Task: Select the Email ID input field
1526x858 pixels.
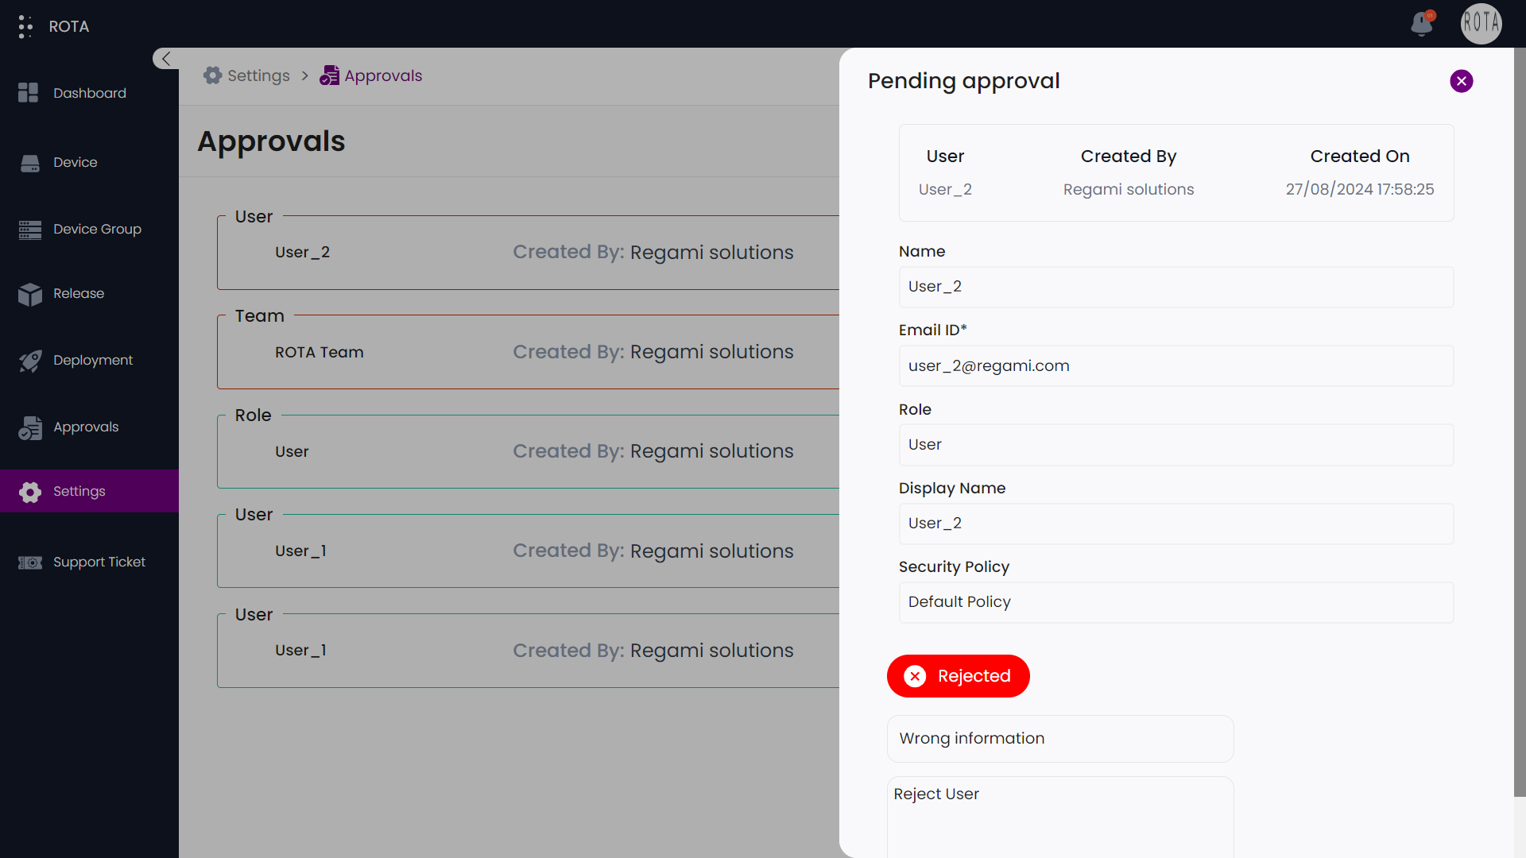Action: (x=1176, y=365)
